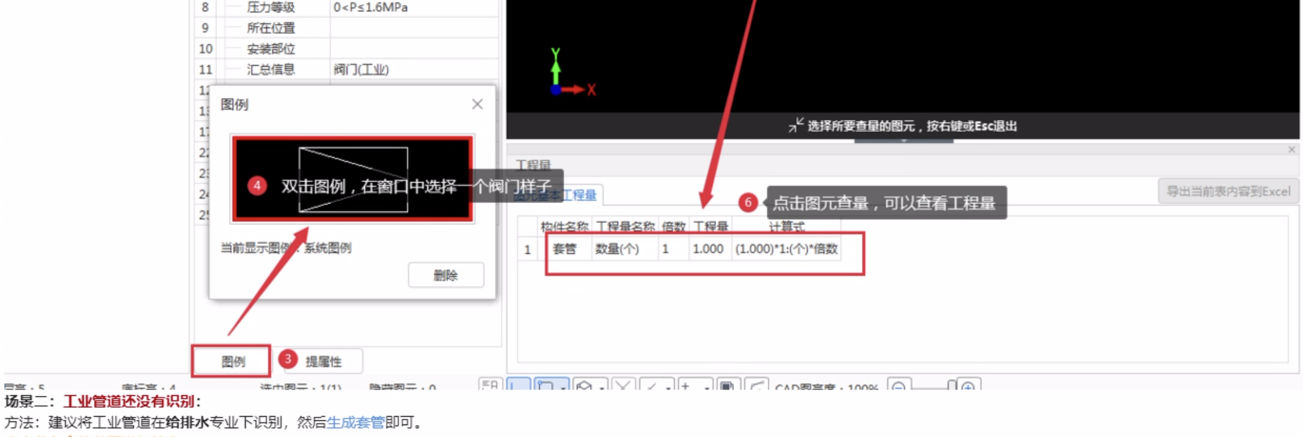Click the CAD brightness slider handle
The image size is (1303, 437).
tap(952, 386)
